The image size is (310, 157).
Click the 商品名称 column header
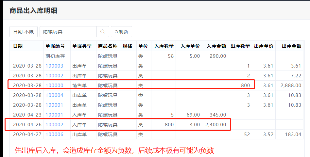click(108, 46)
